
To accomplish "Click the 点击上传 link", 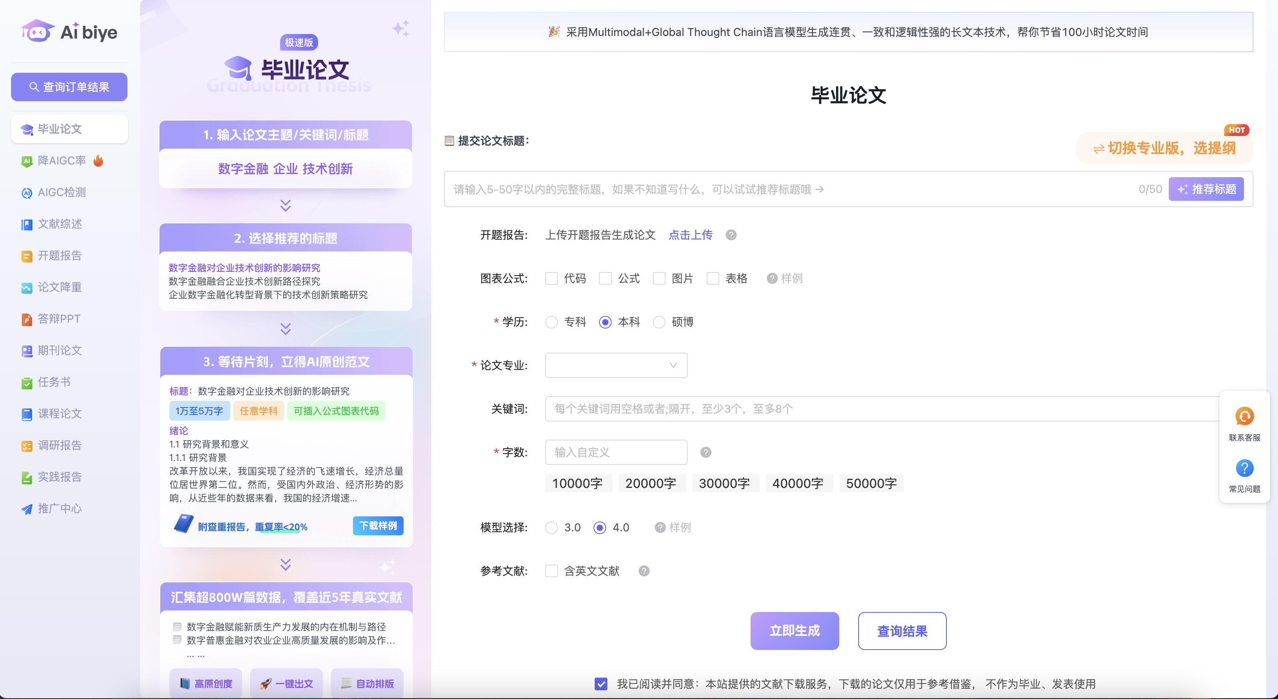I will tap(690, 235).
